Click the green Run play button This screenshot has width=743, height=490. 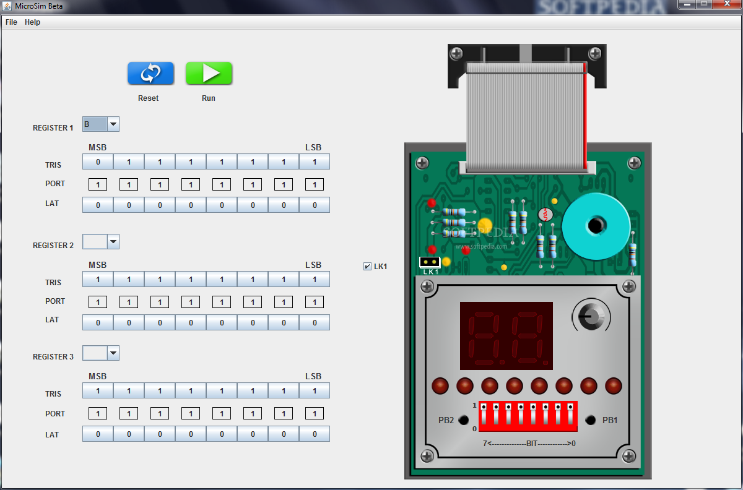(209, 74)
